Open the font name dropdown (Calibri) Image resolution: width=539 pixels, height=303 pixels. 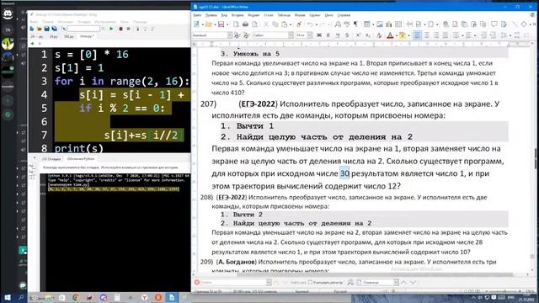pyautogui.click(x=291, y=35)
